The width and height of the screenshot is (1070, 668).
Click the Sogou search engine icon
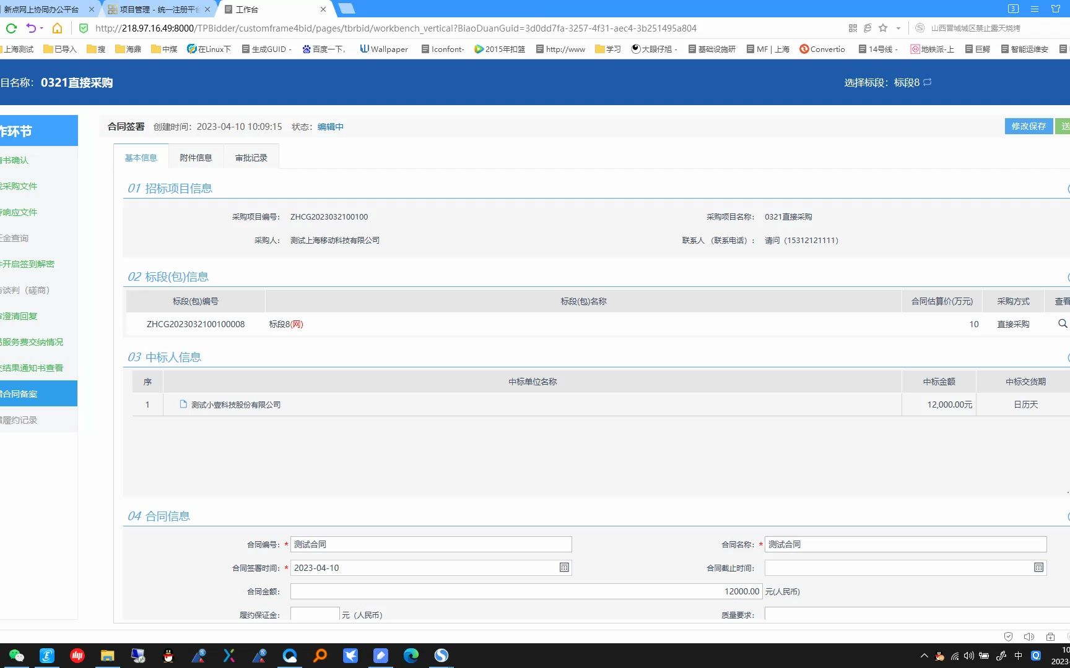[x=920, y=28]
